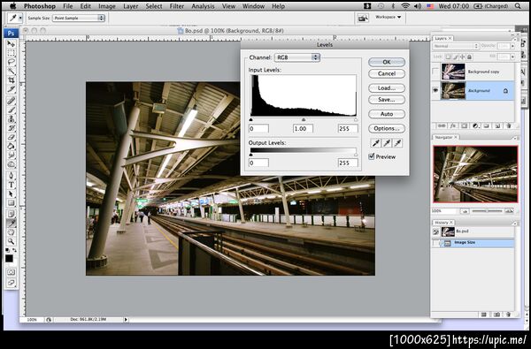Viewport: 531px width, 349px height.
Task: Select the Clone Stamp tool
Action: click(12, 119)
